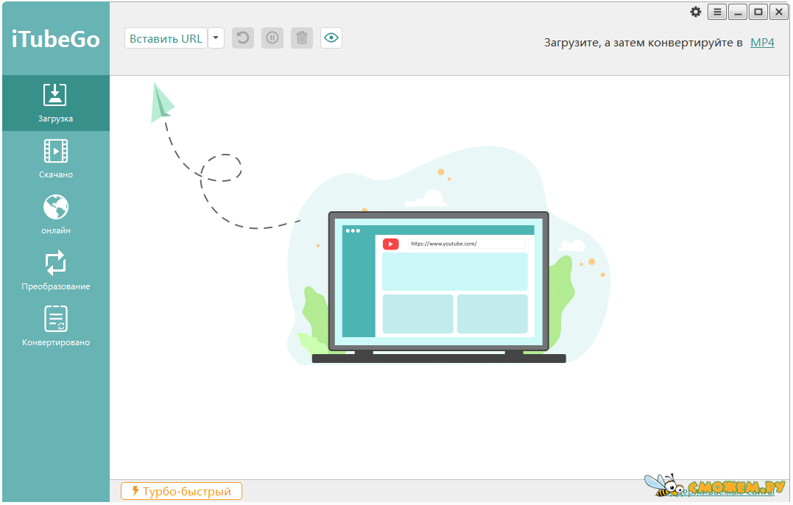
Task: Open settings via gear icon
Action: (x=696, y=12)
